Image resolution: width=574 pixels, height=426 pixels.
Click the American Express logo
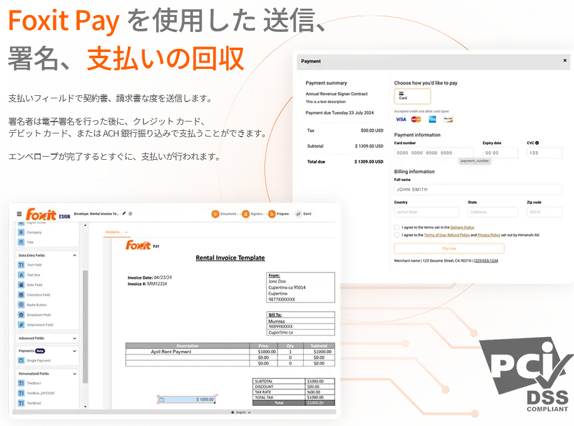(x=432, y=119)
